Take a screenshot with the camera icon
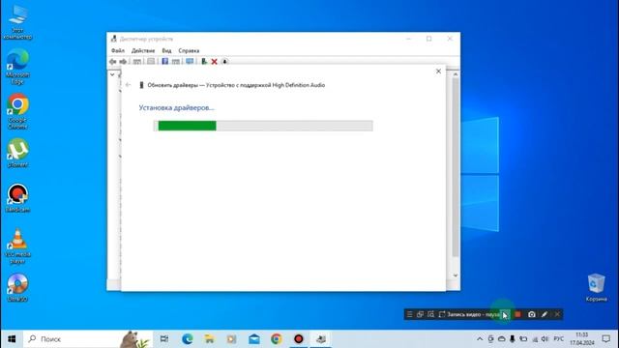Image resolution: width=619 pixels, height=348 pixels. [532, 314]
